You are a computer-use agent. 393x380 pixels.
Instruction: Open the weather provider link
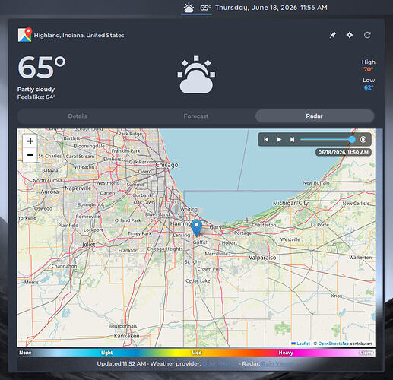click(x=220, y=364)
